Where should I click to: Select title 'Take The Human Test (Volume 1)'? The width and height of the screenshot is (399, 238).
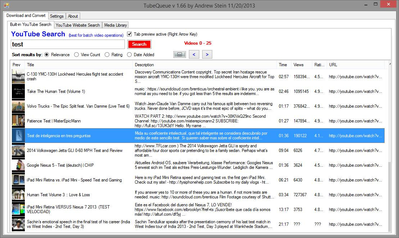tap(56, 91)
